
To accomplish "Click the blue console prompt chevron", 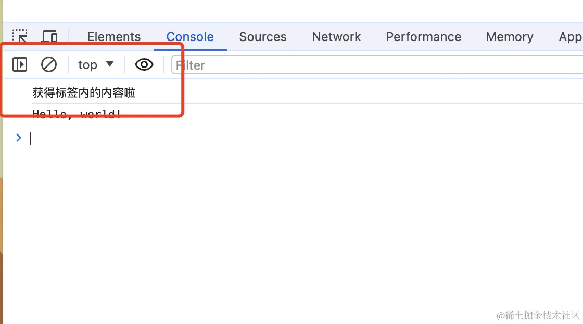I will click(x=19, y=138).
